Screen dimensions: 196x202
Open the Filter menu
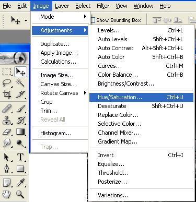click(103, 6)
